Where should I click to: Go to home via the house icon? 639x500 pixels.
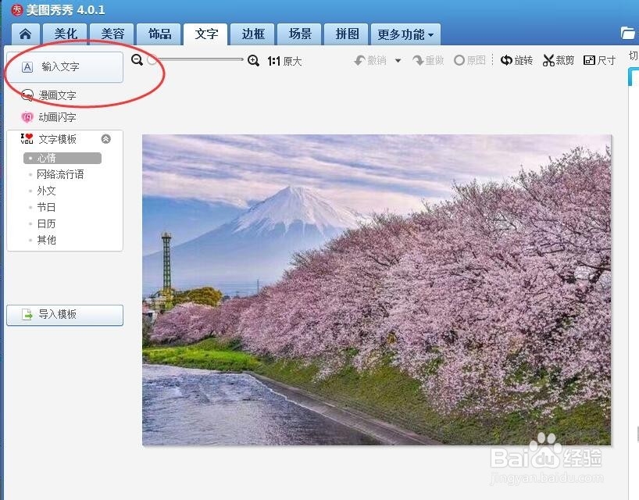[x=26, y=34]
